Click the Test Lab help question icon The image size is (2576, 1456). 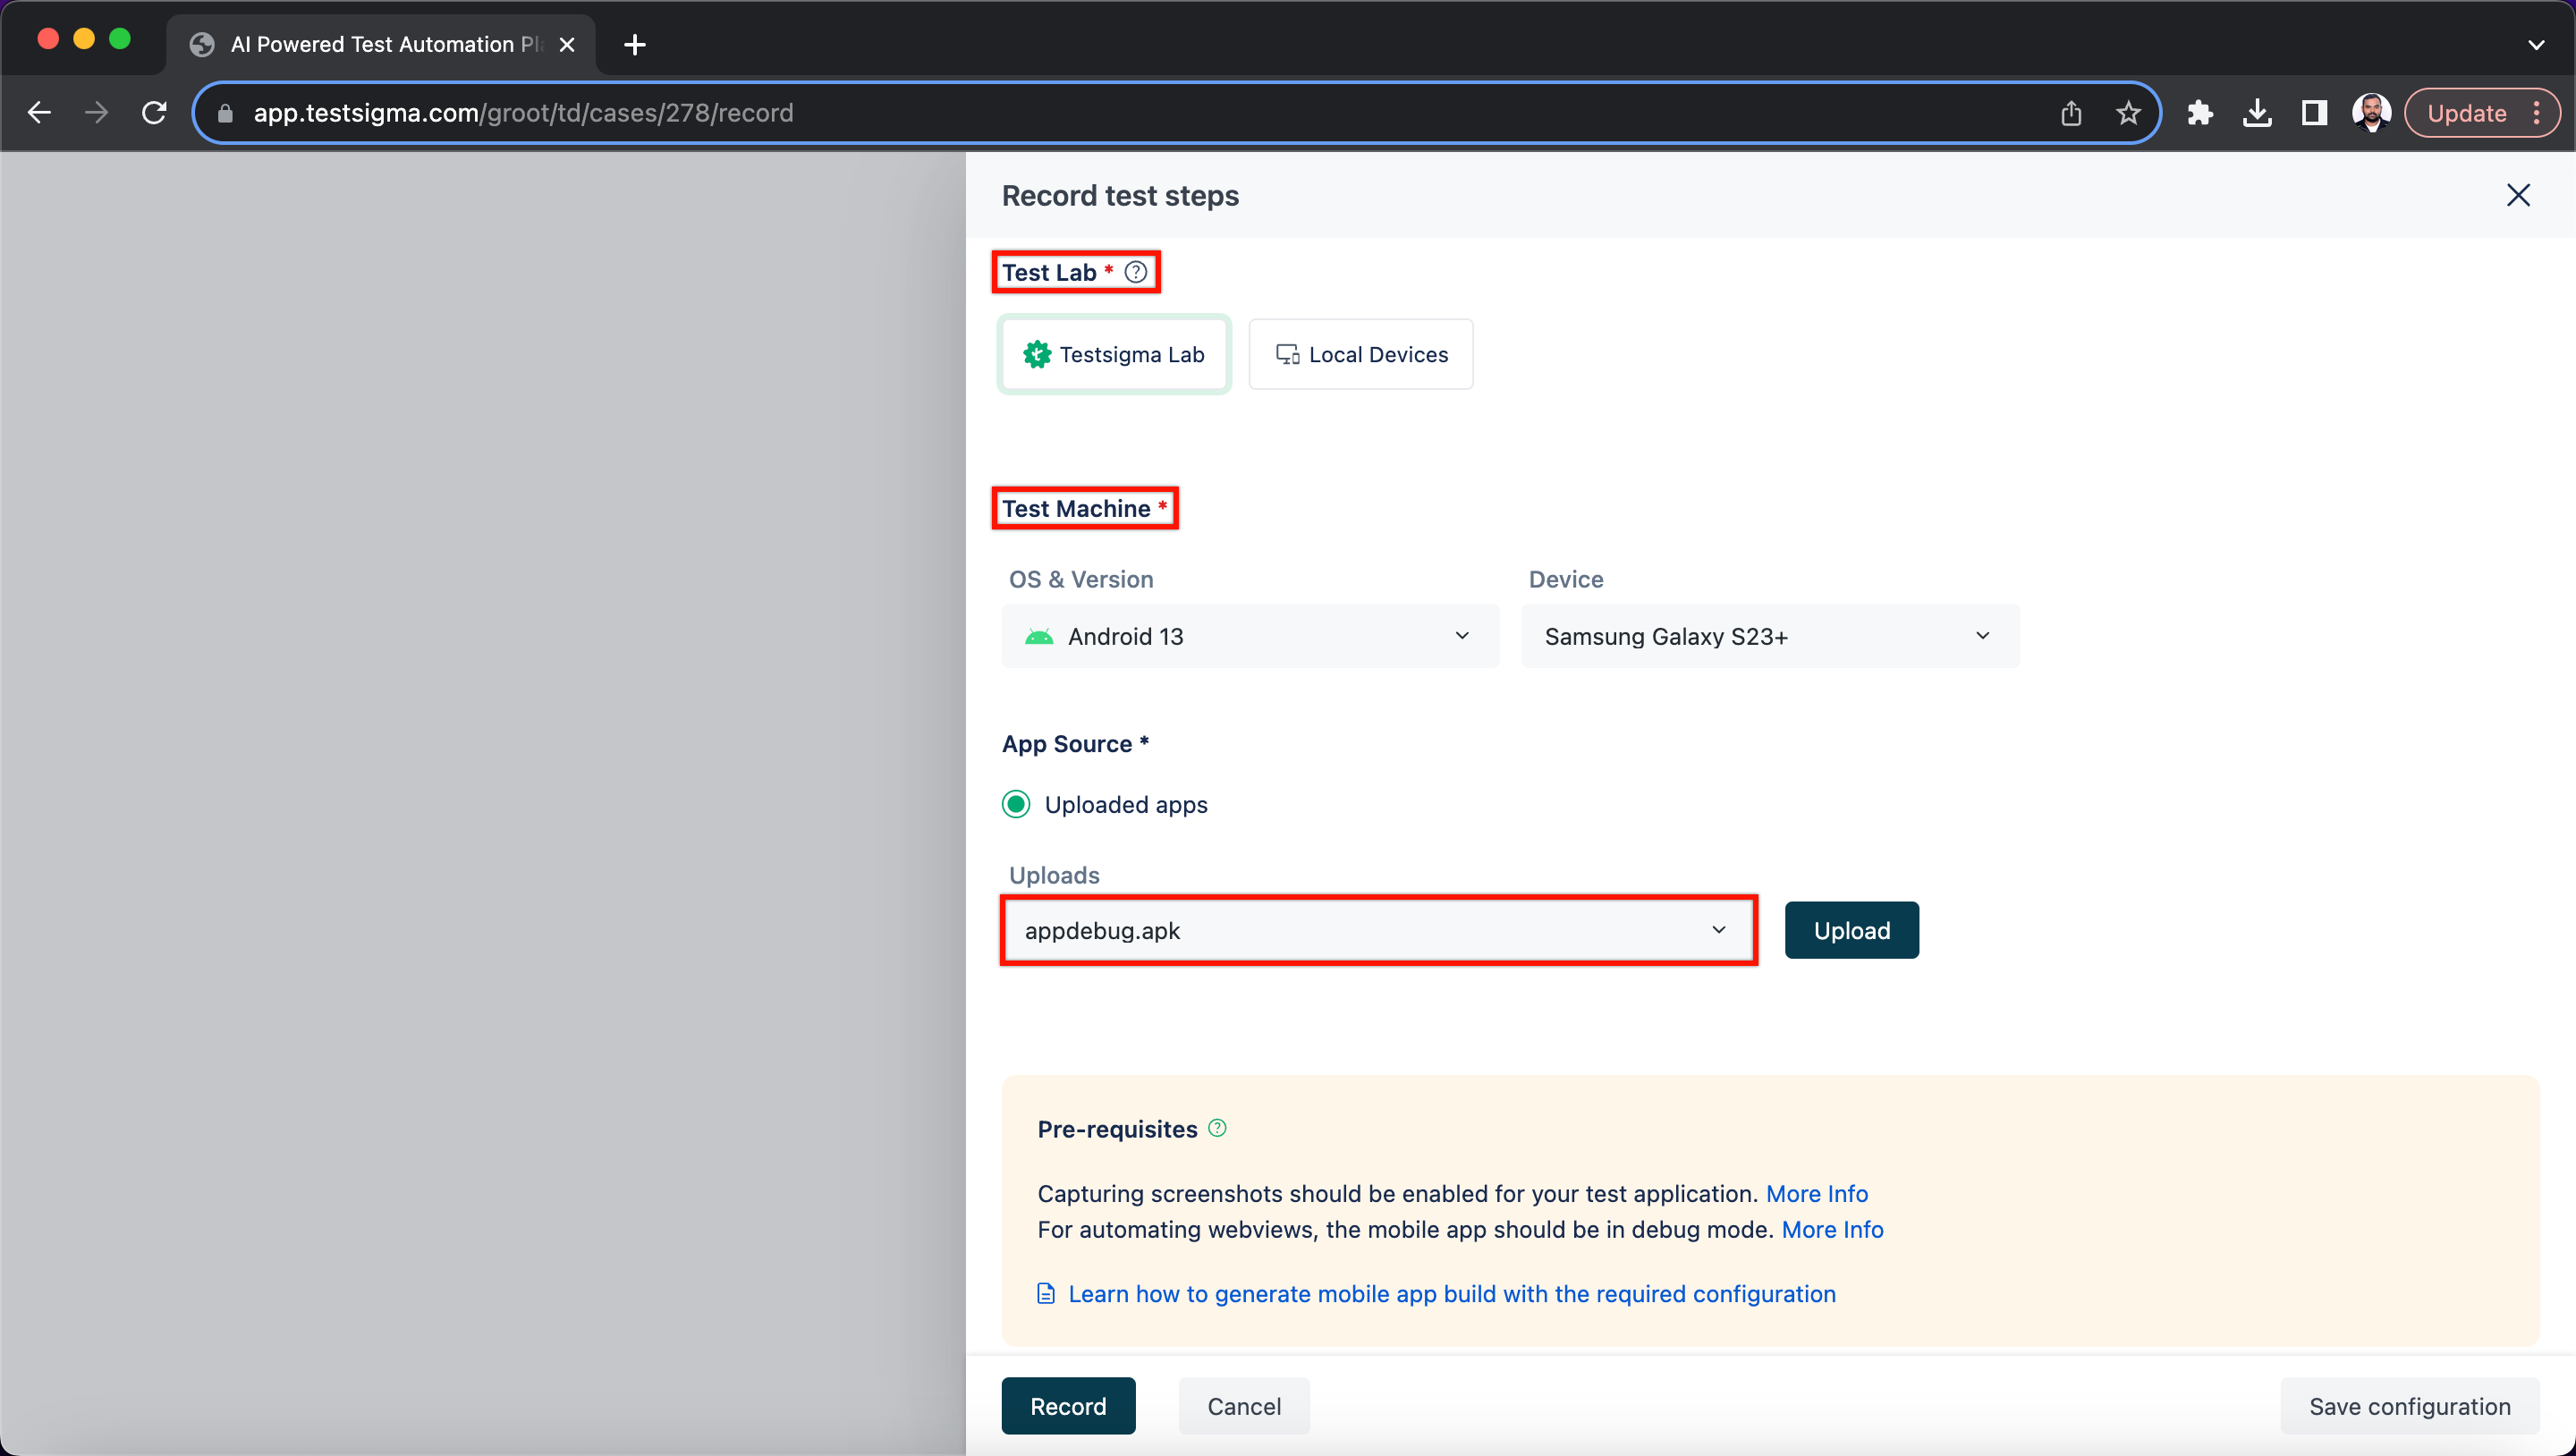click(1136, 272)
